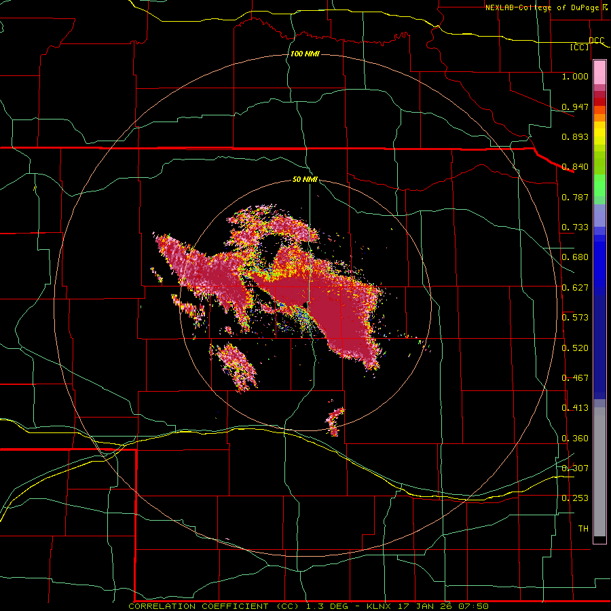This screenshot has height=611, width=611.
Task: Pick the light pink swatch atop color bar
Action: (x=599, y=72)
